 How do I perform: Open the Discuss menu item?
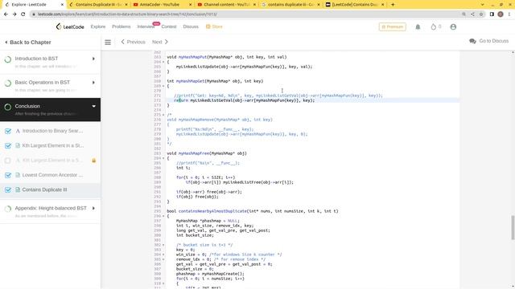click(x=191, y=26)
